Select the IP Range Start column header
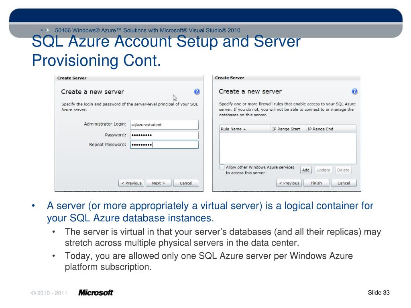The height and width of the screenshot is (308, 411). coord(288,129)
